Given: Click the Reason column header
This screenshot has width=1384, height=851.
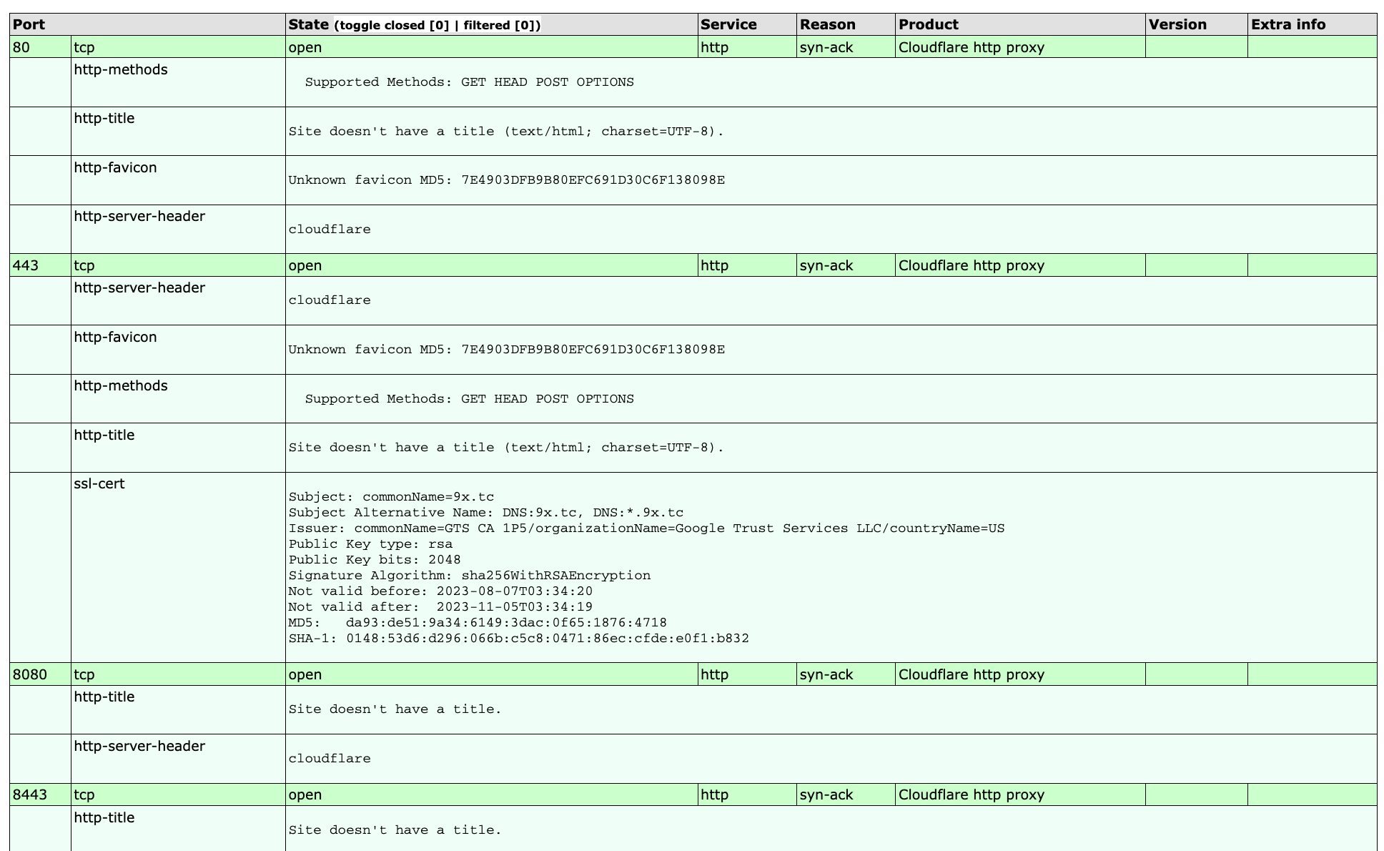Looking at the screenshot, I should coord(827,24).
